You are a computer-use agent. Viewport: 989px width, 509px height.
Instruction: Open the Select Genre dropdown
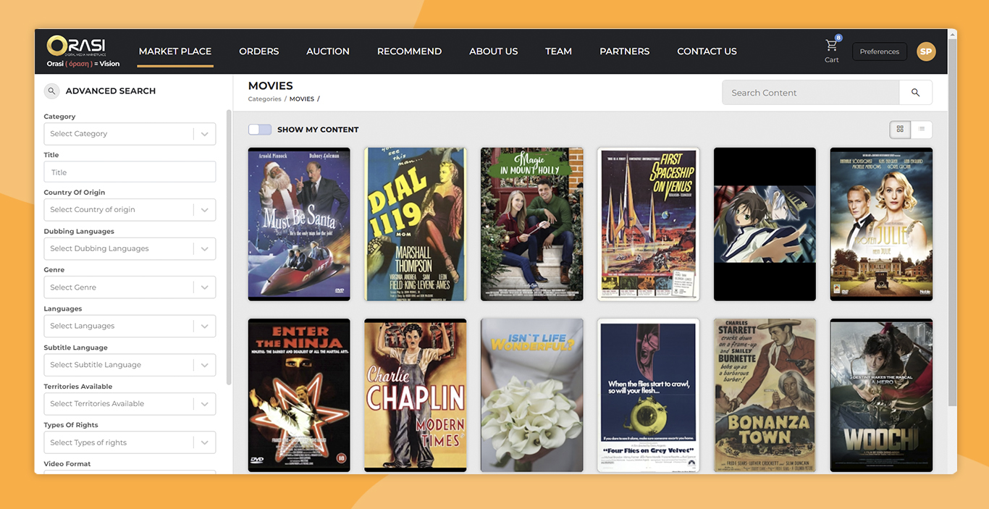click(x=130, y=287)
